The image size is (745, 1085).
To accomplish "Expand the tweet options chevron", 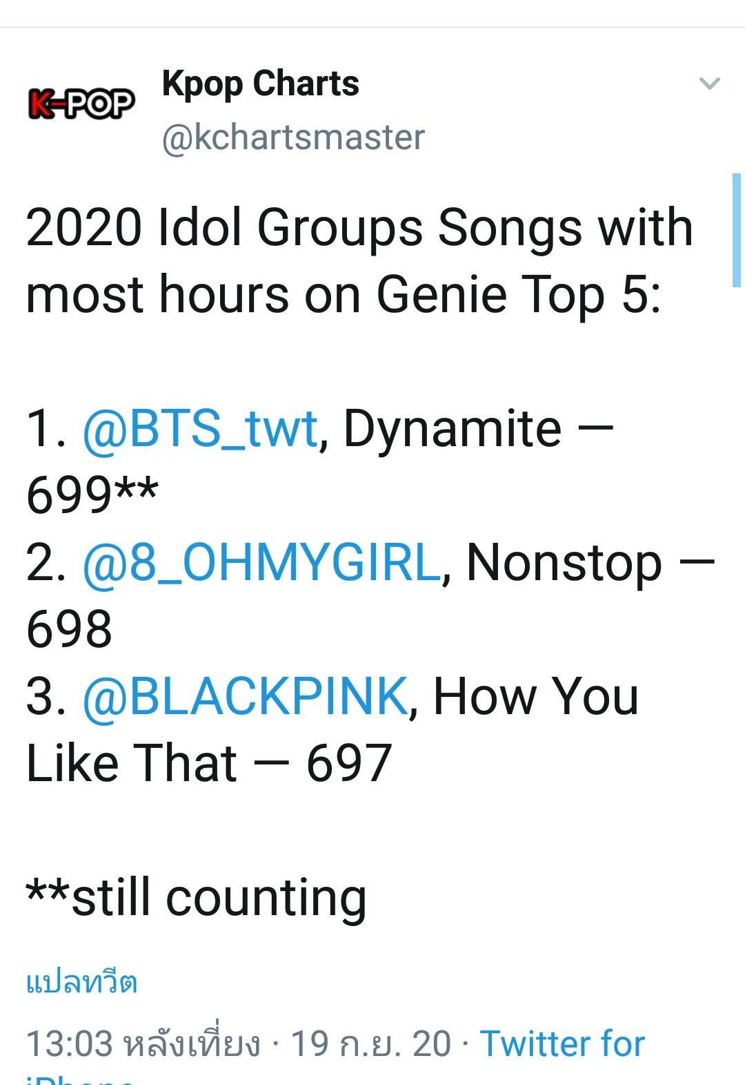I will point(709,84).
